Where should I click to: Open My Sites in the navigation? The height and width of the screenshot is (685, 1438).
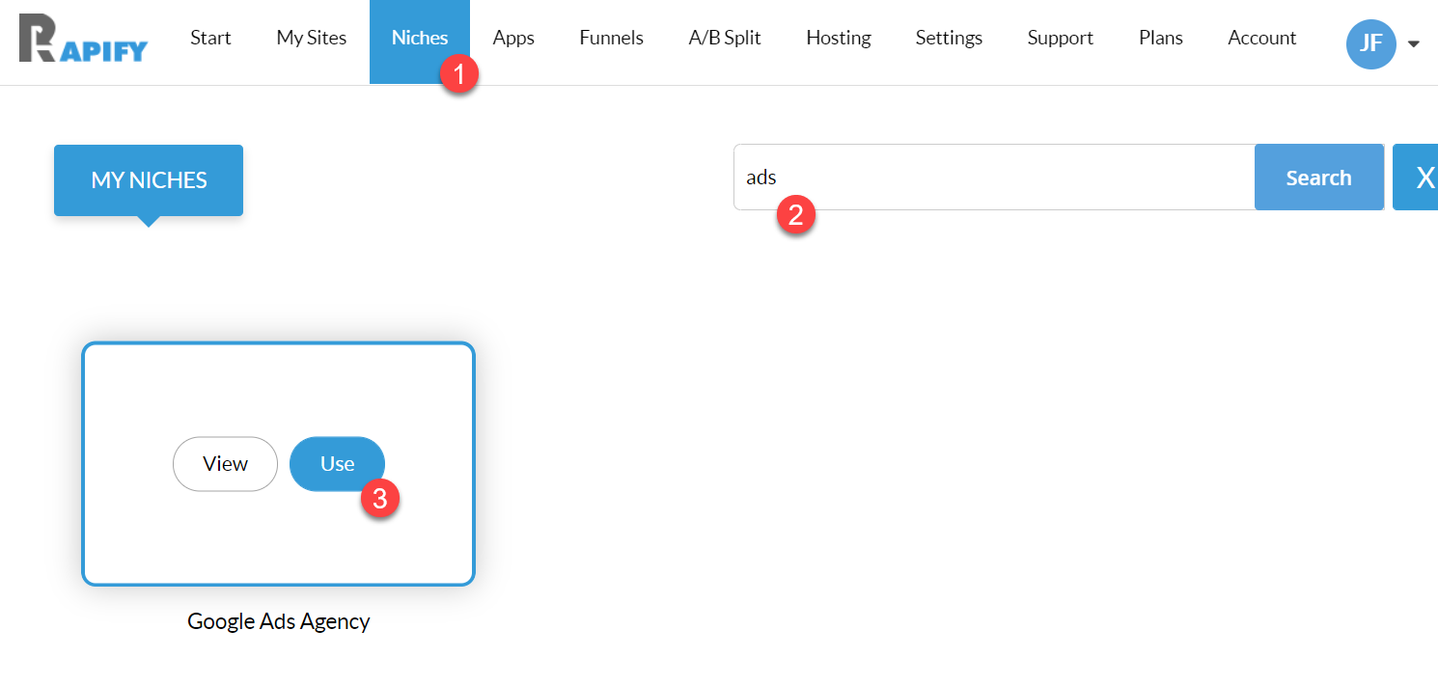click(311, 39)
